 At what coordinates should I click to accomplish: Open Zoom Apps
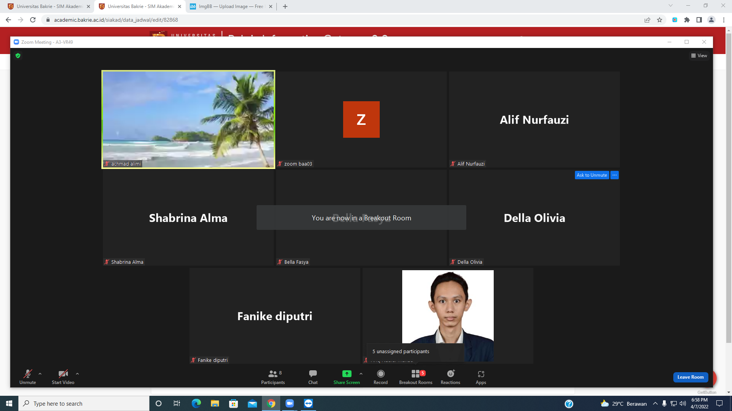pos(481,377)
